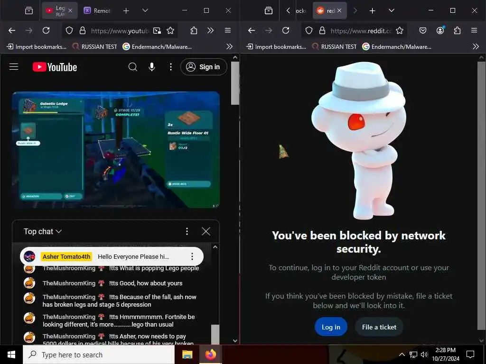Switch to the Remot tab
This screenshot has width=486, height=364.
pyautogui.click(x=97, y=10)
